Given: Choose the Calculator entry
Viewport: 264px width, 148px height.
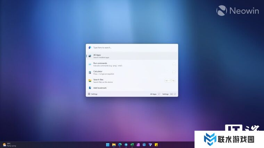Looking at the screenshot, I should [132, 73].
